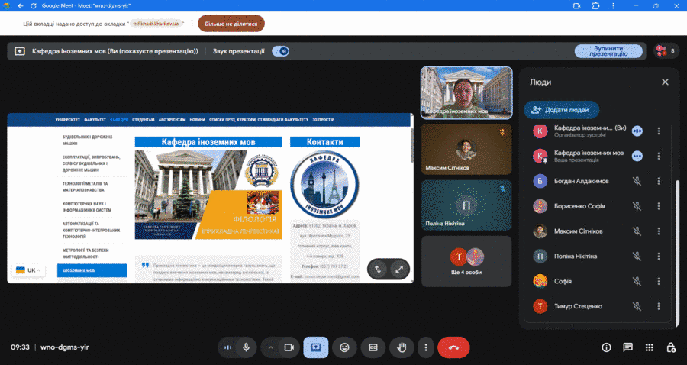The width and height of the screenshot is (687, 365).
Task: Toggle the camera button in call controls
Action: (x=289, y=347)
